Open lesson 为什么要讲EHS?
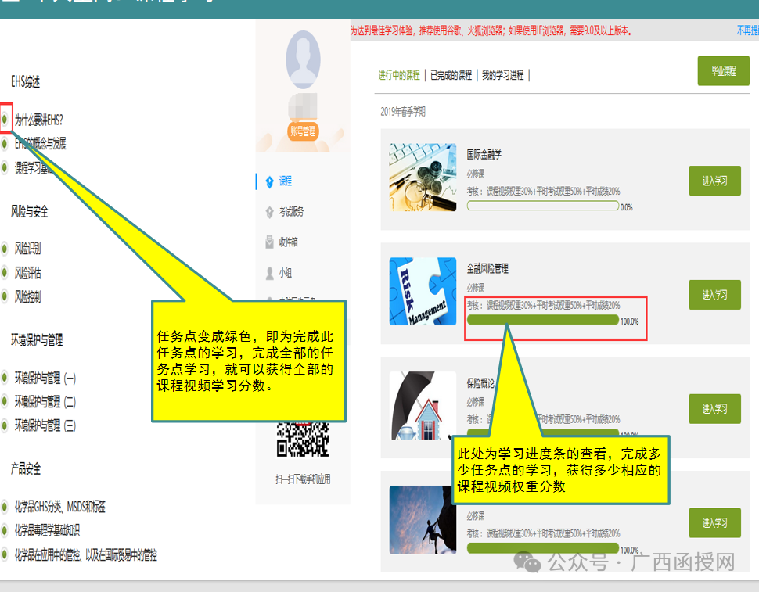The height and width of the screenshot is (592, 759). tap(38, 120)
